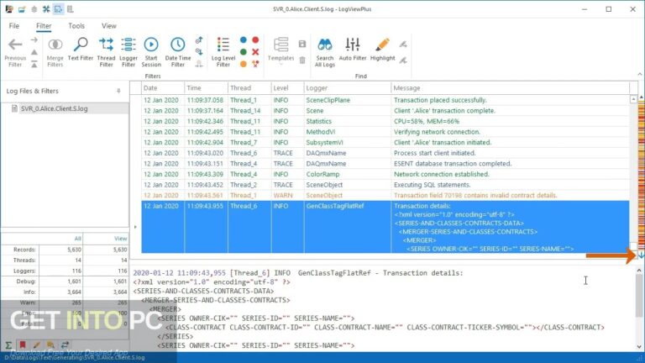
Task: Sort by the Thread column header
Action: point(249,88)
